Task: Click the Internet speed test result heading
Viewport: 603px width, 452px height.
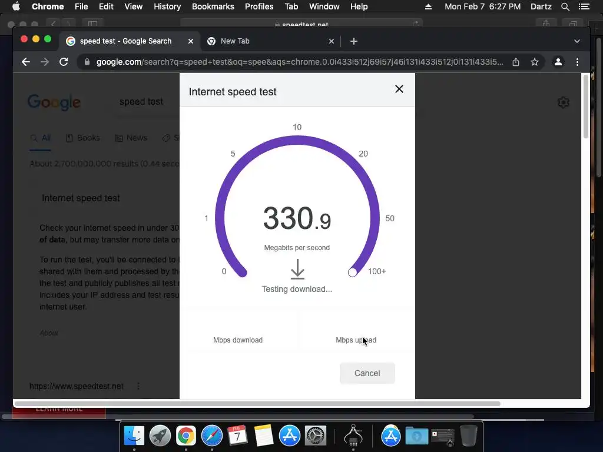Action: (81, 198)
